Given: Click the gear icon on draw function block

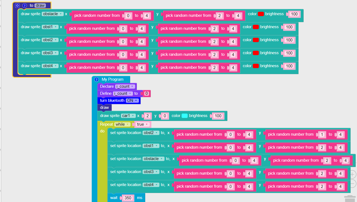Looking at the screenshot, I should (17, 5).
